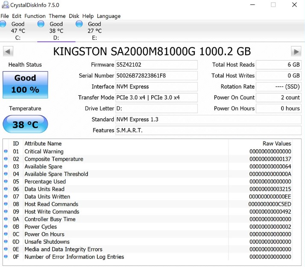Click the next disk right arrow button
Viewport: 305px width, 267px height.
click(296, 52)
